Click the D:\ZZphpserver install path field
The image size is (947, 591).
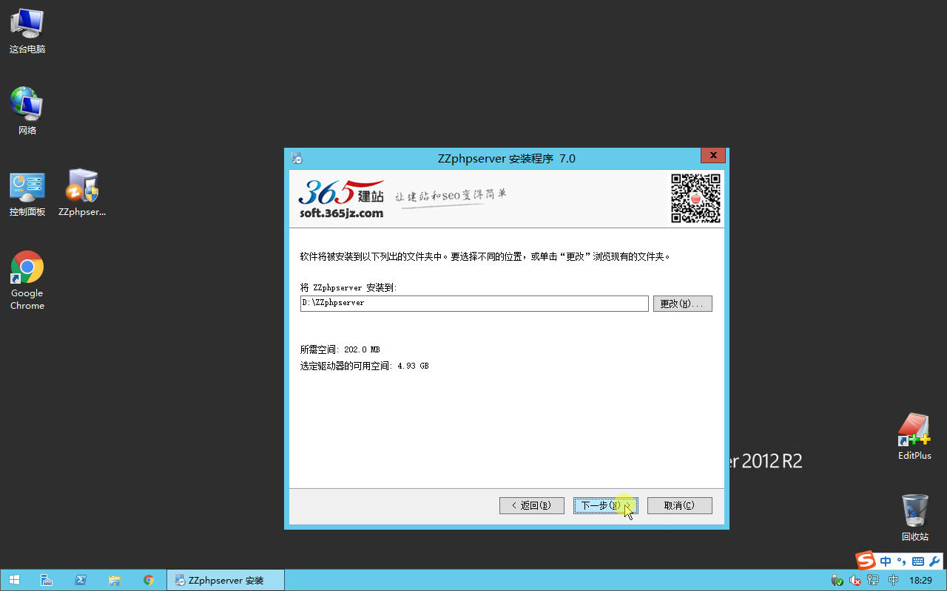pyautogui.click(x=474, y=304)
